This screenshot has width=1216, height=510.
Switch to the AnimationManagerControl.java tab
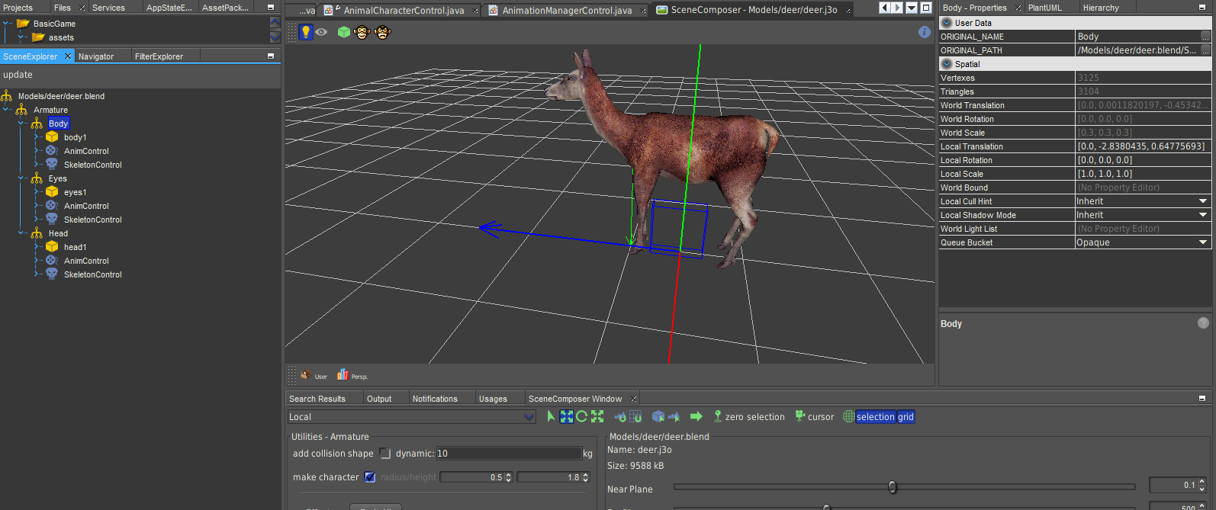click(x=566, y=10)
